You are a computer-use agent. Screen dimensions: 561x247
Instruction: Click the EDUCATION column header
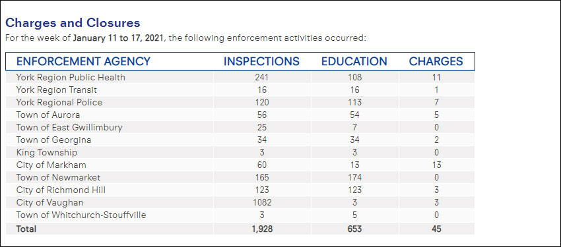(x=354, y=61)
